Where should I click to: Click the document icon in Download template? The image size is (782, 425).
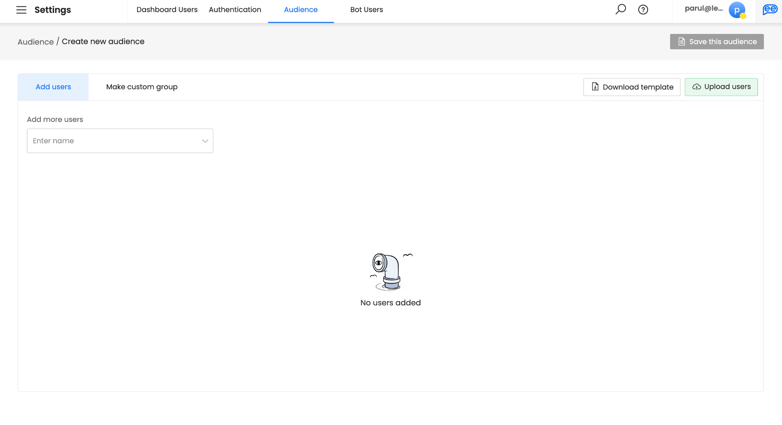(x=595, y=87)
